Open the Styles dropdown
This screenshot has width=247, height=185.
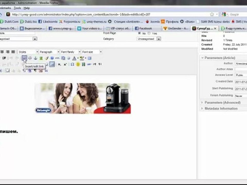[x=28, y=52]
